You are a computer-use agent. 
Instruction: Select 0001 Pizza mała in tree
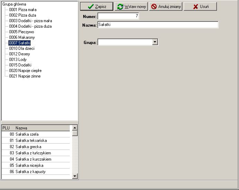pyautogui.click(x=23, y=10)
